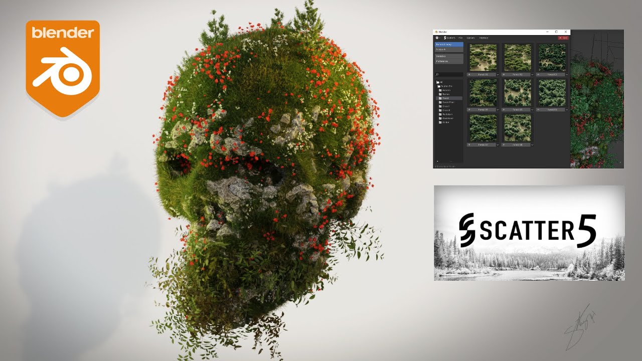Viewport: 642px width, 361px height.
Task: Select the Forest 07 preview thumbnail
Action: tap(483, 128)
